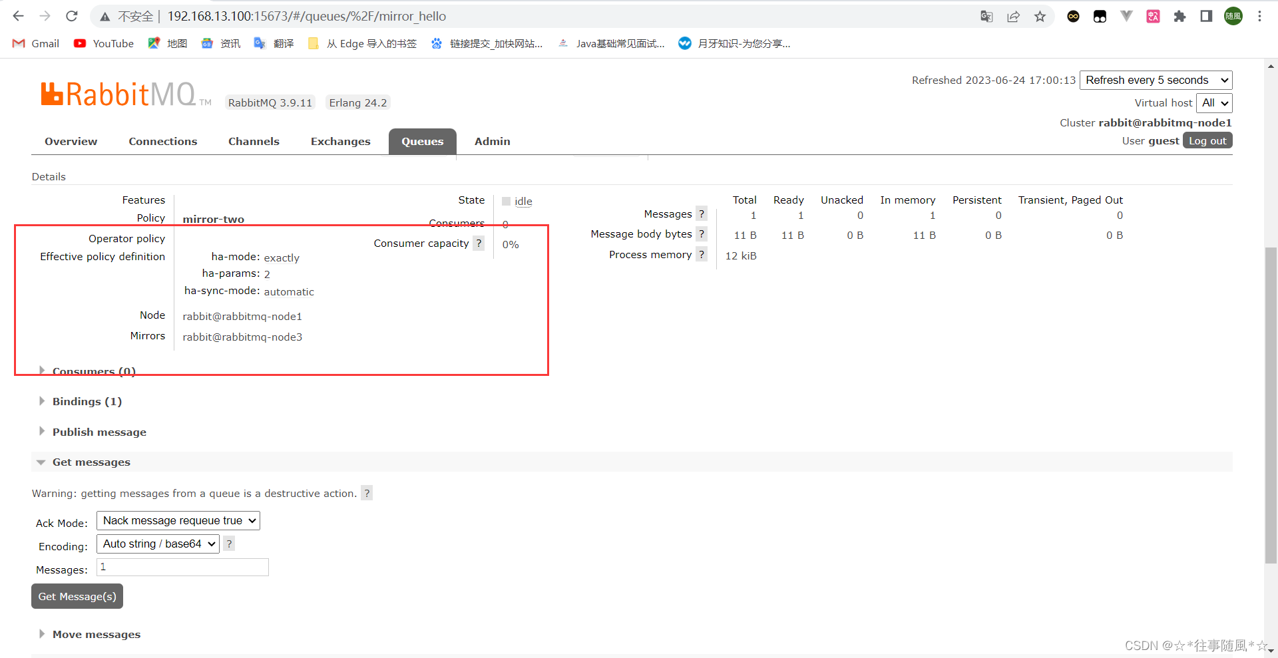The height and width of the screenshot is (658, 1278).
Task: Open the 资讯 news bookmark
Action: pos(221,43)
